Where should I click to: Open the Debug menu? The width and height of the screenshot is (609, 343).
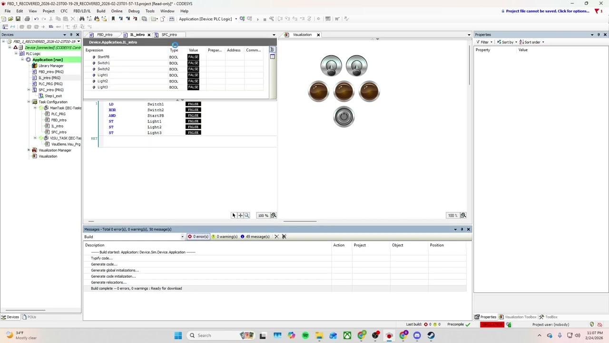point(134,11)
